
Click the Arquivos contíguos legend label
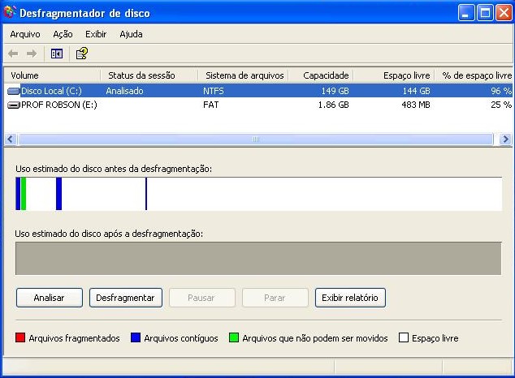click(181, 338)
